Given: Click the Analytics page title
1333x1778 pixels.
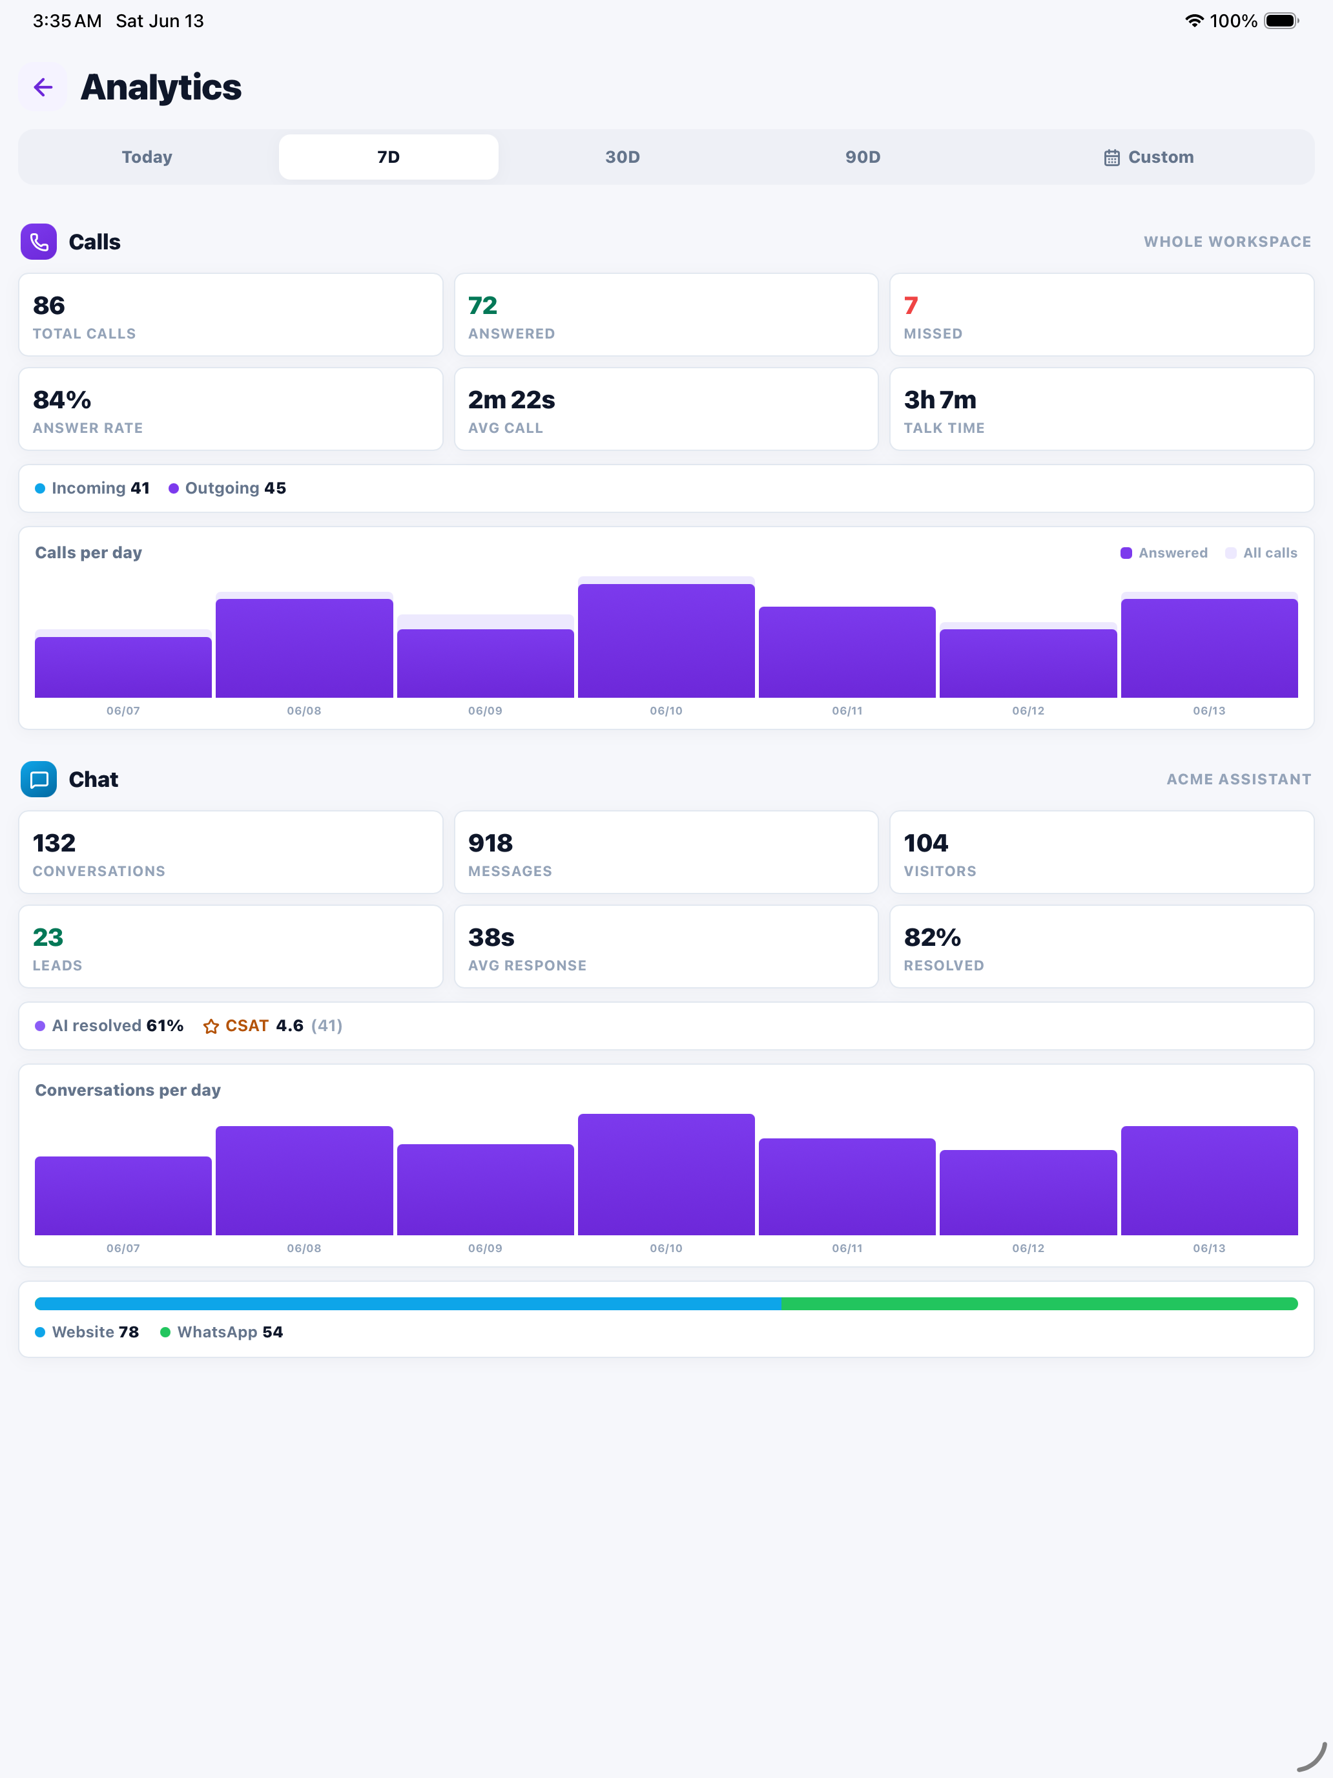Looking at the screenshot, I should 161,87.
